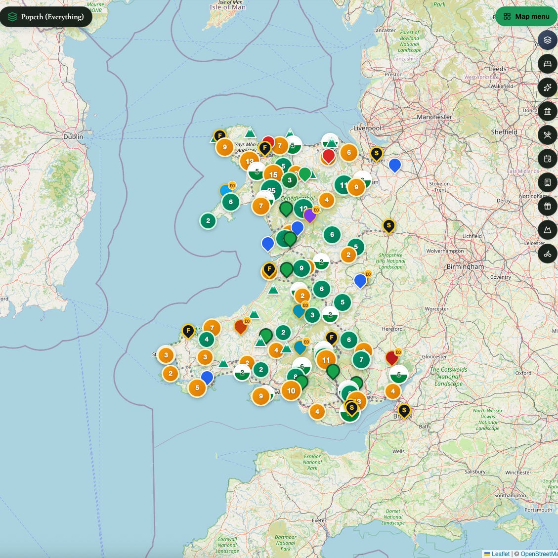Open the Map menu

[526, 16]
